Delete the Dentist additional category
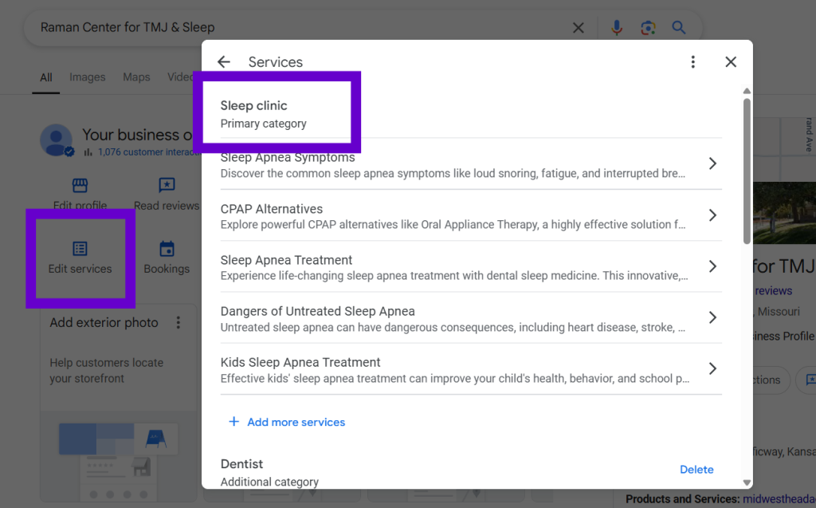The width and height of the screenshot is (816, 508). (x=696, y=470)
